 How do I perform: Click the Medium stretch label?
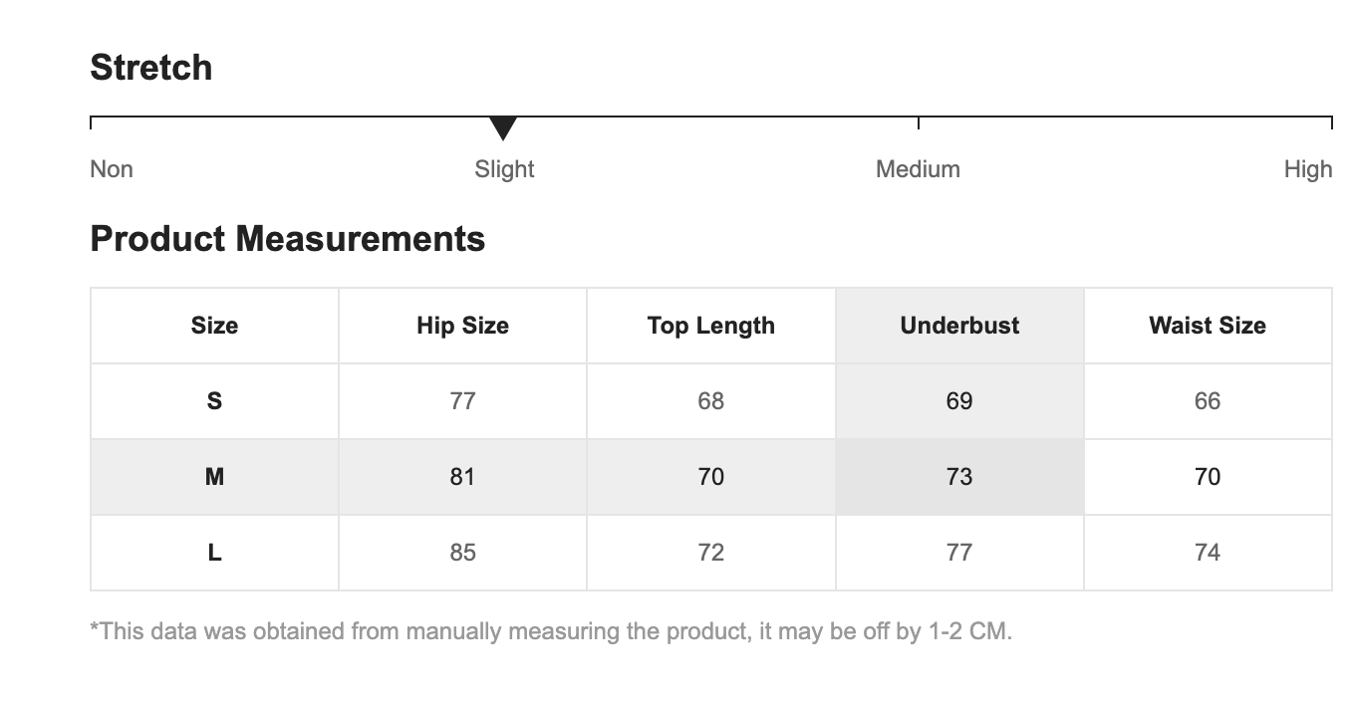(918, 169)
